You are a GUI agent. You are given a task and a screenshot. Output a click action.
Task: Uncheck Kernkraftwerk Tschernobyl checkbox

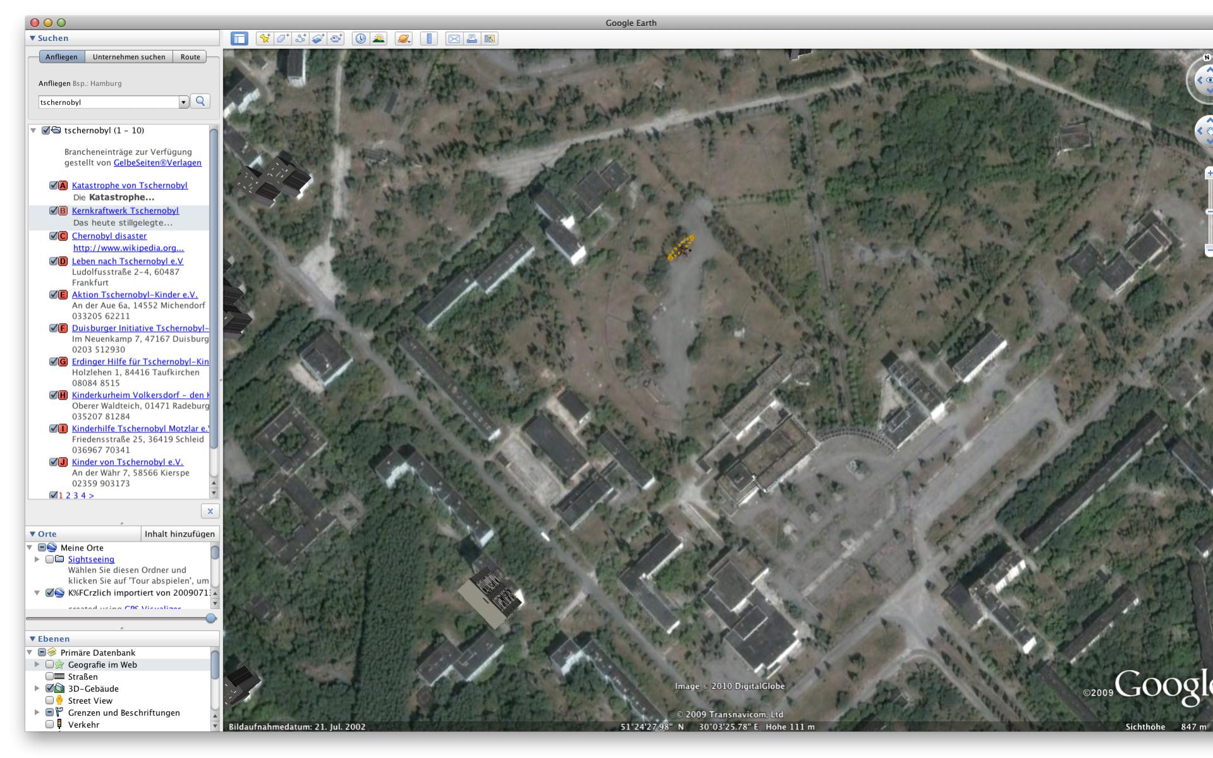pos(54,211)
